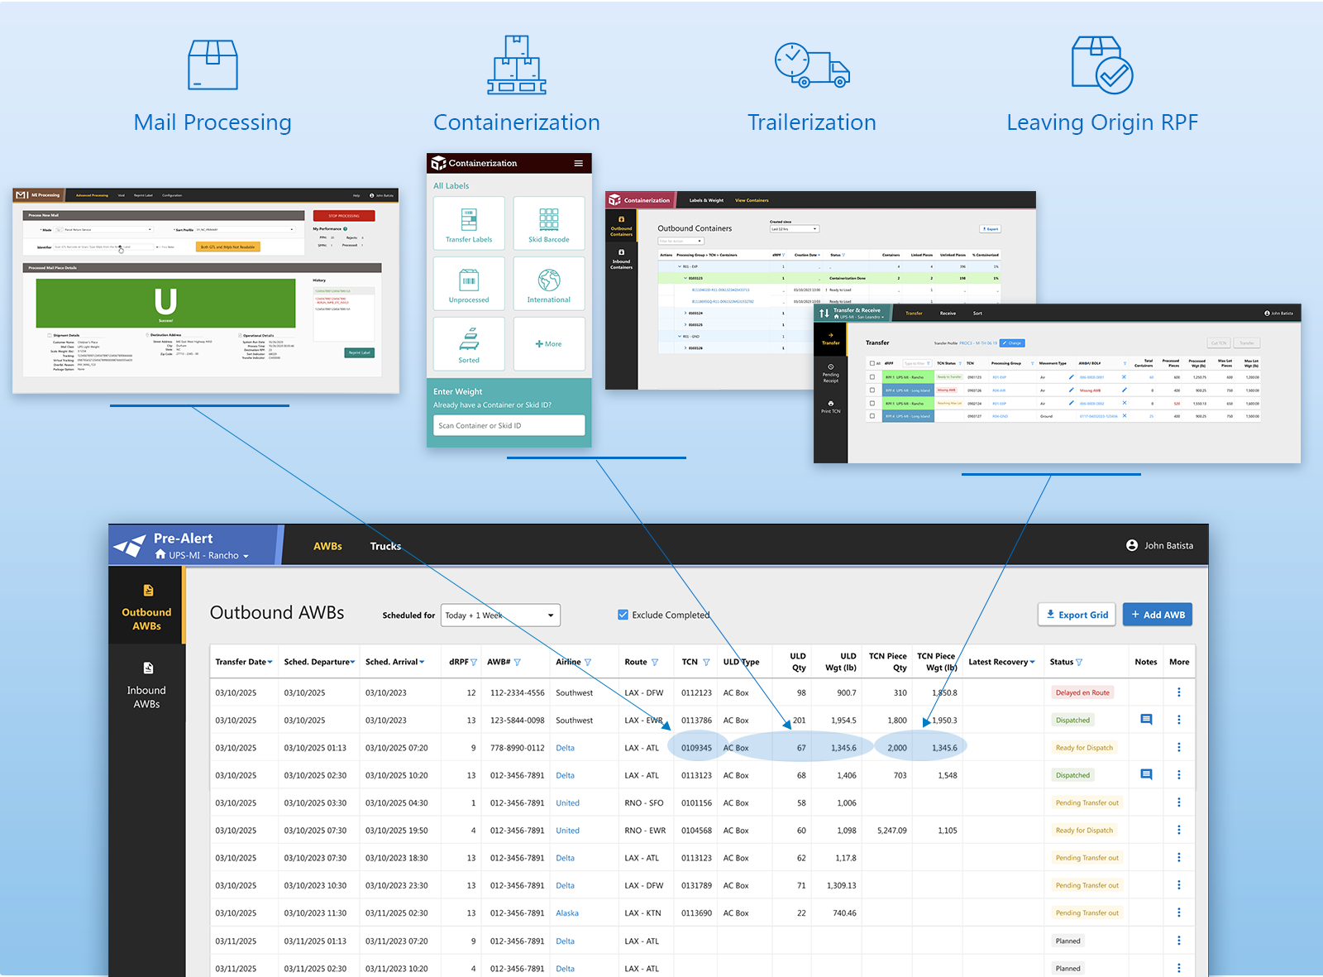Click the Add AWB button
Viewport: 1323px width, 977px height.
coord(1158,615)
